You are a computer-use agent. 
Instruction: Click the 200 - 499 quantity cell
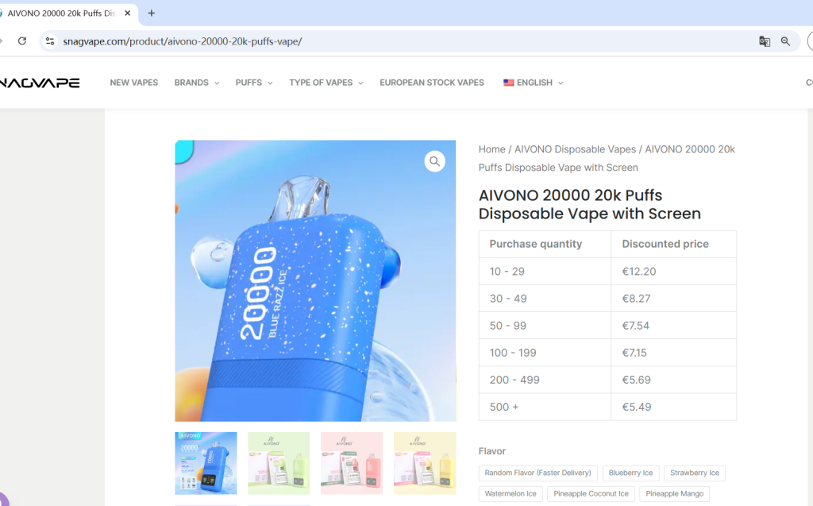click(x=545, y=380)
